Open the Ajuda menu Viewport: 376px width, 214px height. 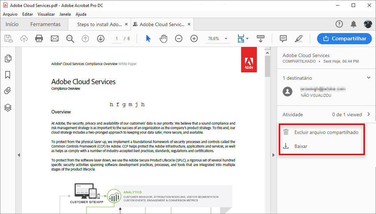[x=81, y=14]
